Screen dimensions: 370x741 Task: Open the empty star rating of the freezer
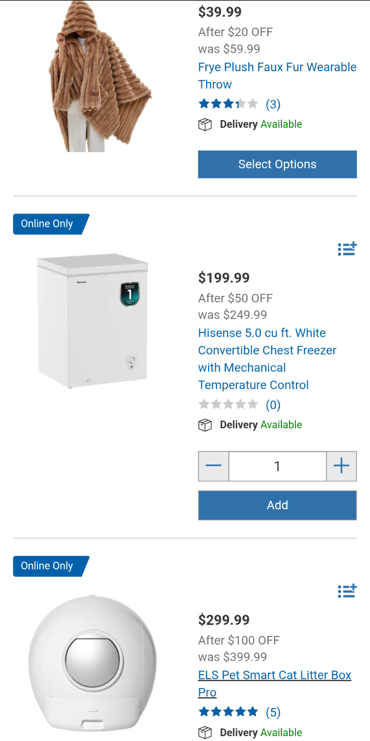[x=228, y=405]
